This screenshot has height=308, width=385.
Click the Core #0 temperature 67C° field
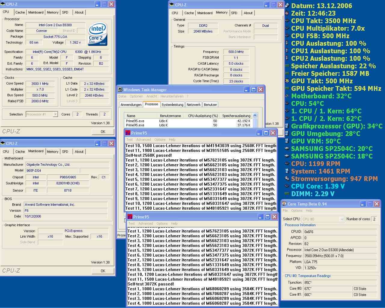point(328,288)
